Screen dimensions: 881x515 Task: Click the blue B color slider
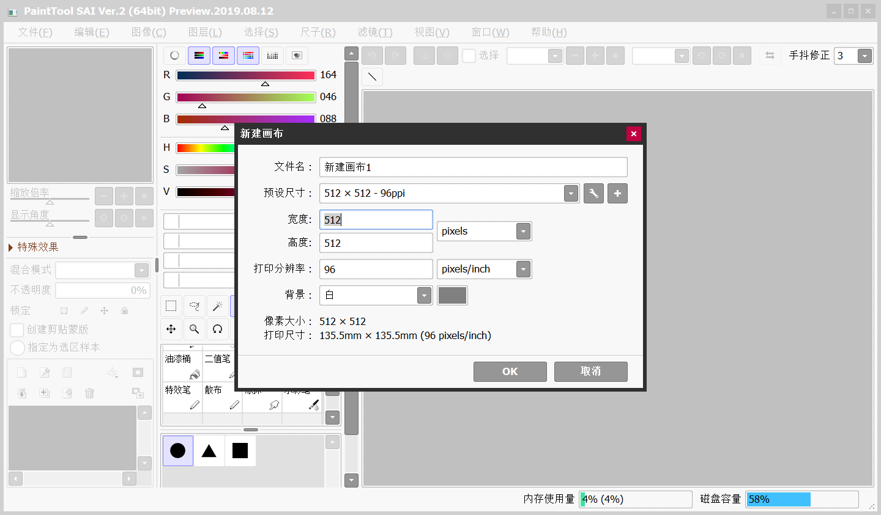246,119
